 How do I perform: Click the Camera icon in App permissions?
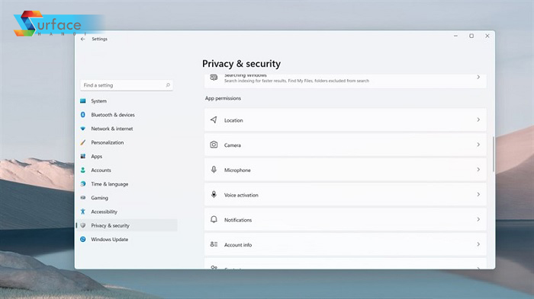(x=214, y=145)
